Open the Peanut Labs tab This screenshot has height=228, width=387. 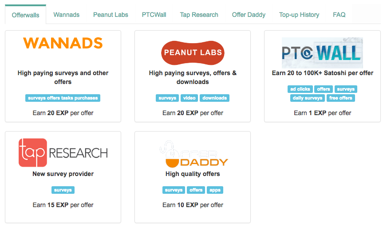click(111, 15)
